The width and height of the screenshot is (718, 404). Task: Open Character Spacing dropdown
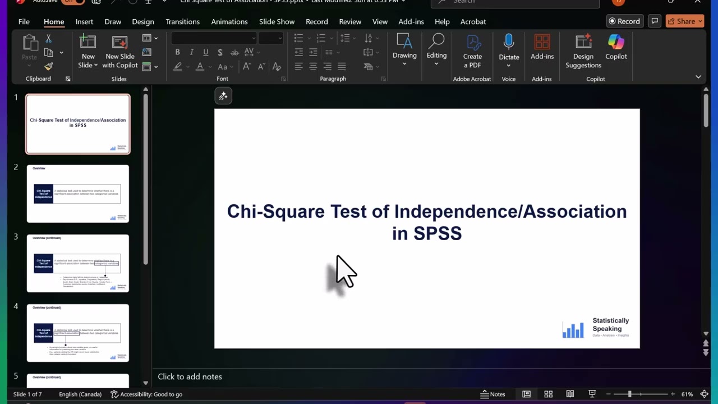tap(251, 52)
